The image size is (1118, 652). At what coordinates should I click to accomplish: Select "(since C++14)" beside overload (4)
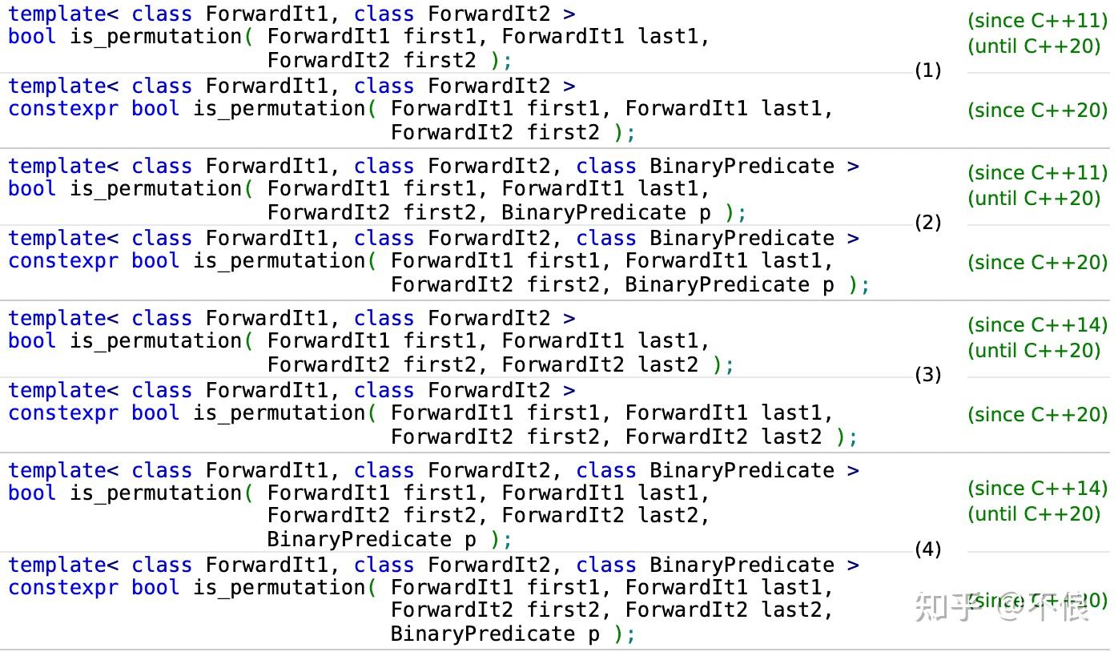coord(1038,489)
